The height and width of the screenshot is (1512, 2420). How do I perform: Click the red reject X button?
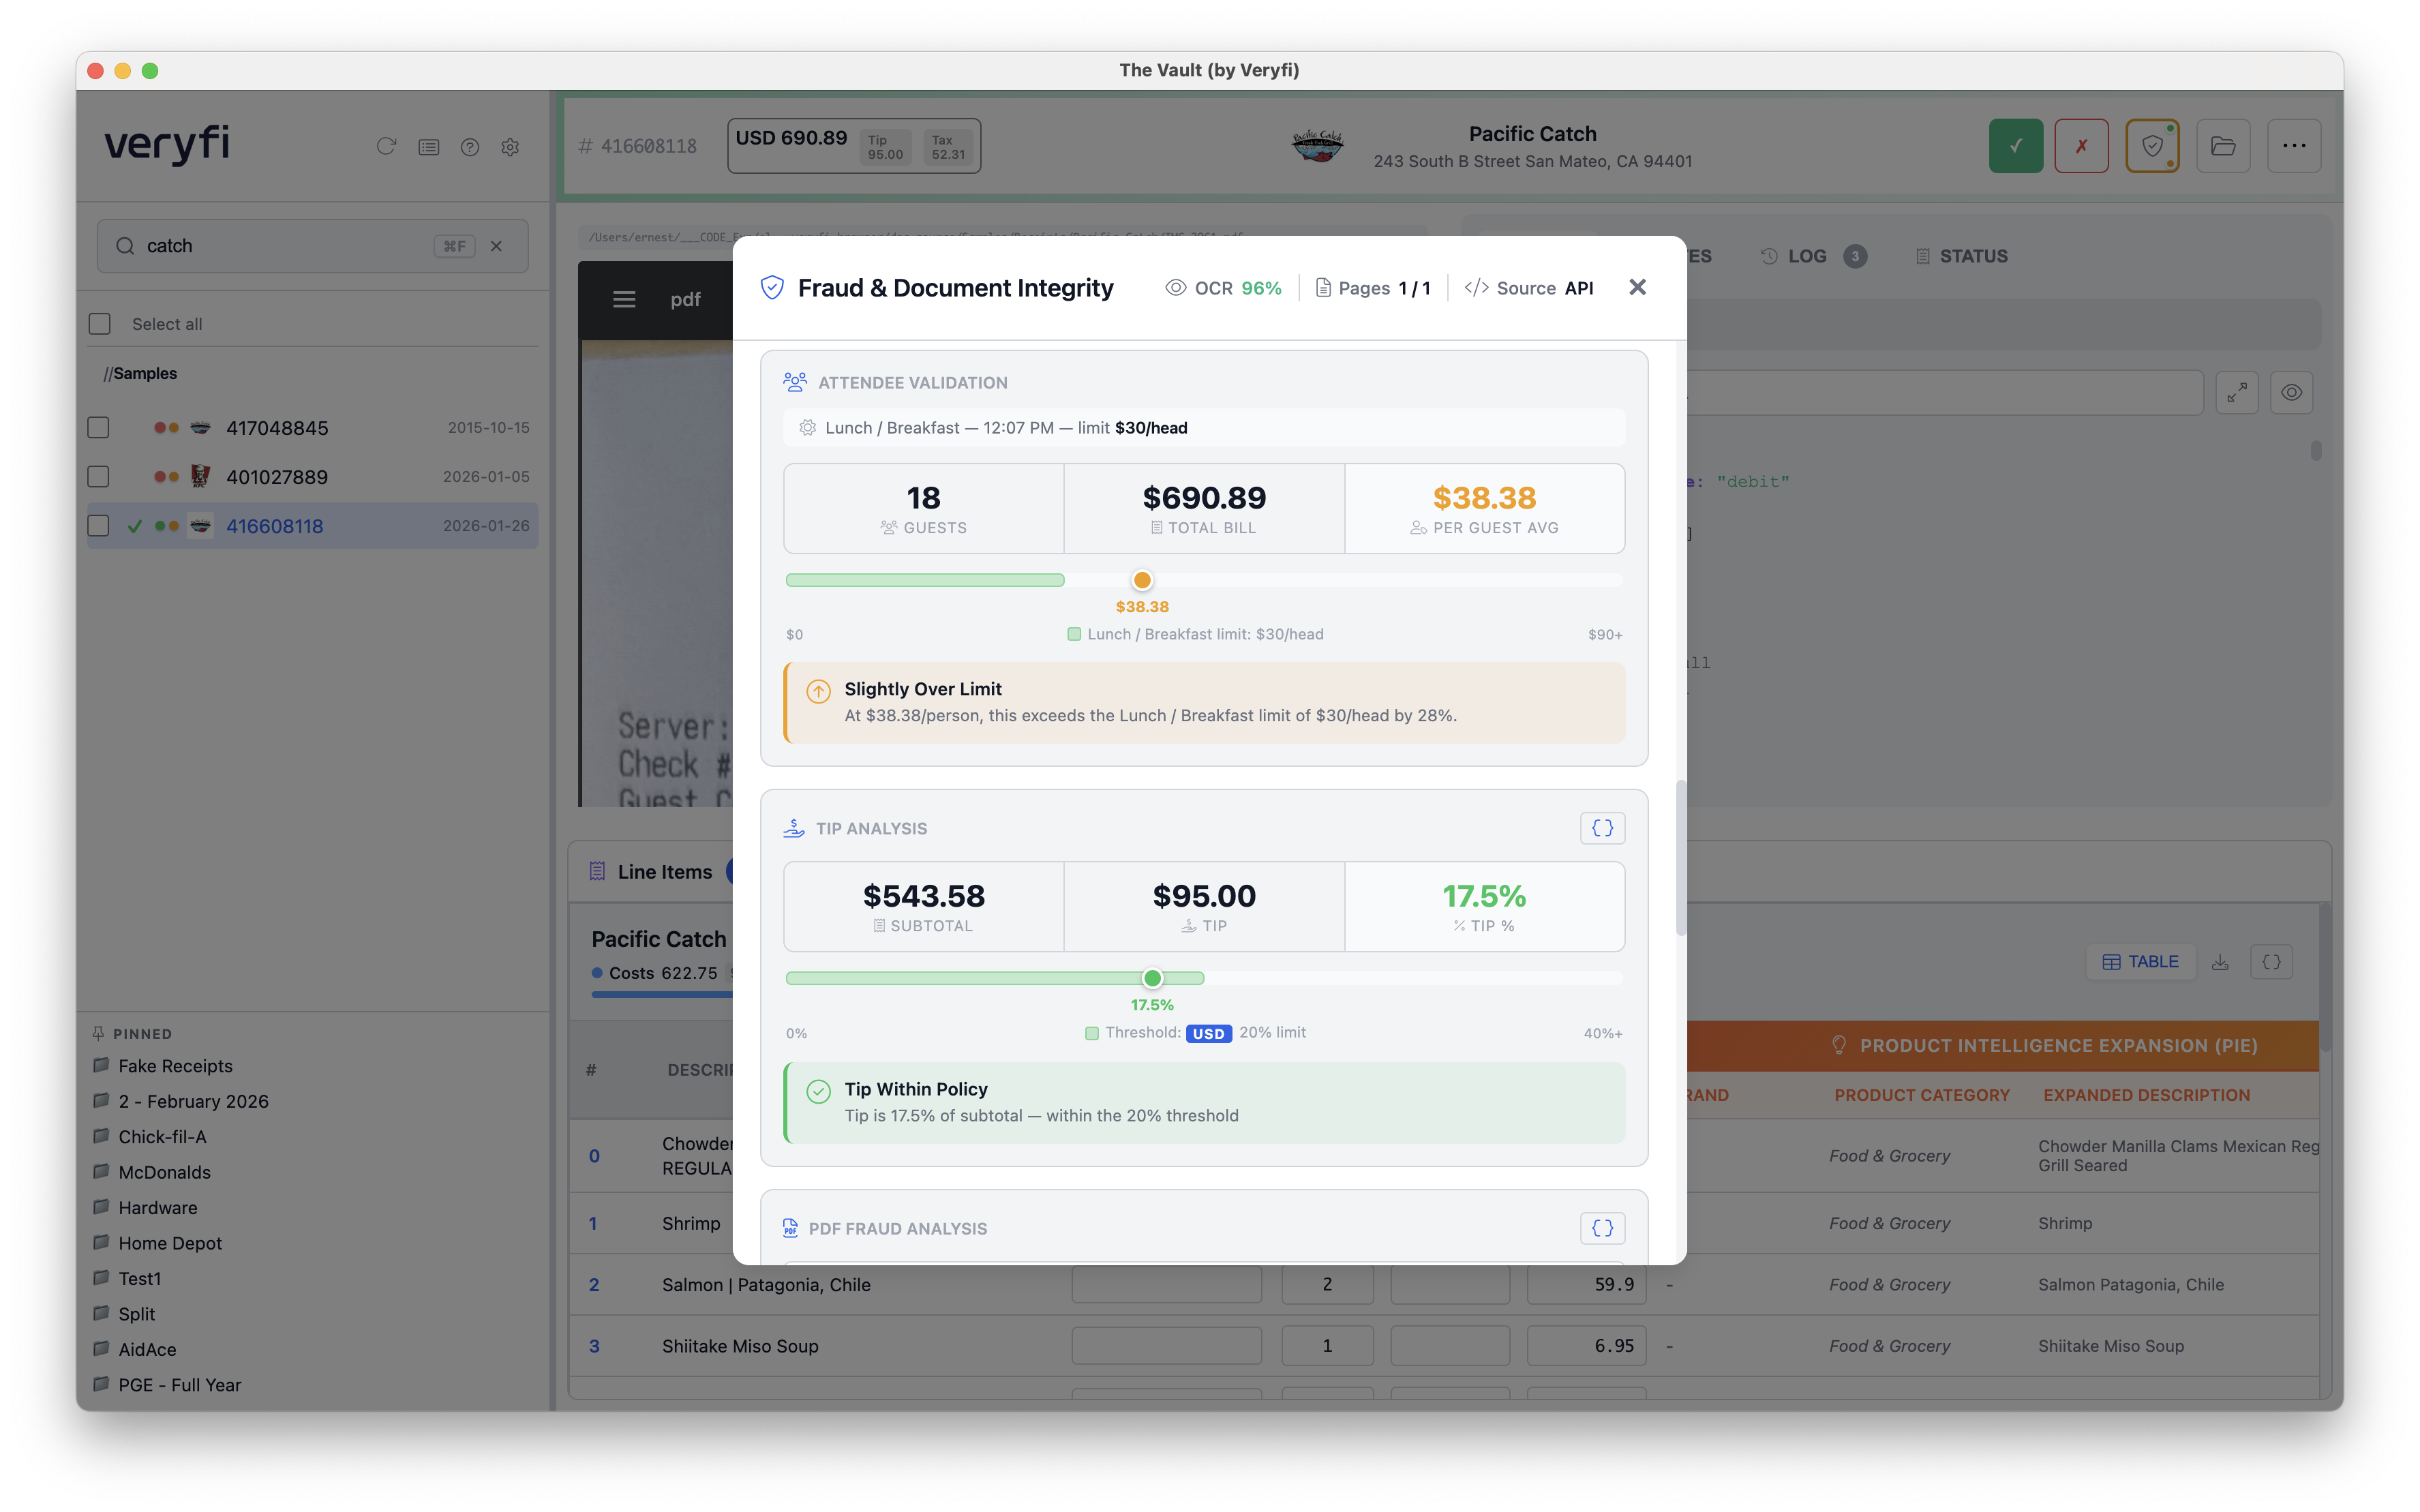[x=2081, y=146]
